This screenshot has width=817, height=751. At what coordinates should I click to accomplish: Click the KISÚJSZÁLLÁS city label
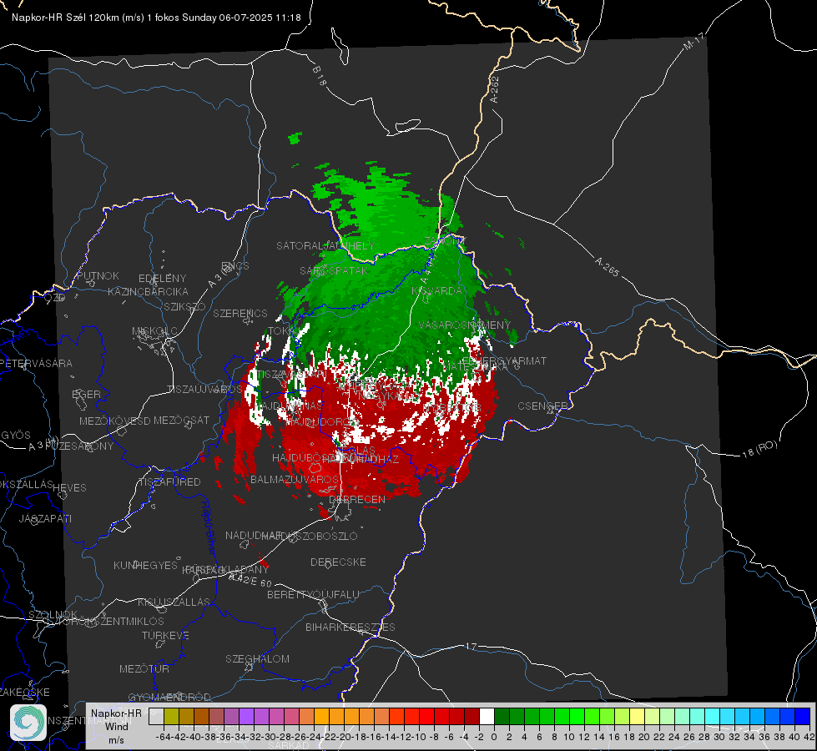pyautogui.click(x=174, y=602)
